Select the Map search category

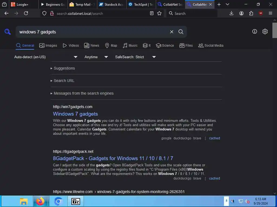point(111,46)
